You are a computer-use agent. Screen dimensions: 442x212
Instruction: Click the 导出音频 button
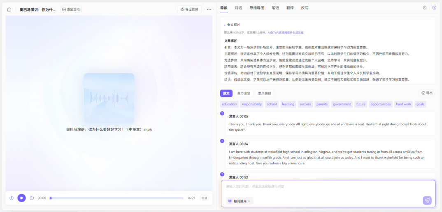189,9
